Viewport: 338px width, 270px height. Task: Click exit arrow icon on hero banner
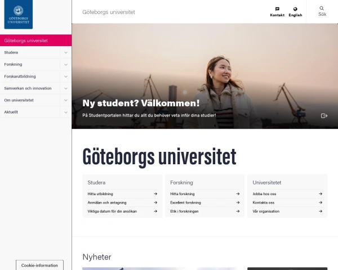click(x=324, y=116)
